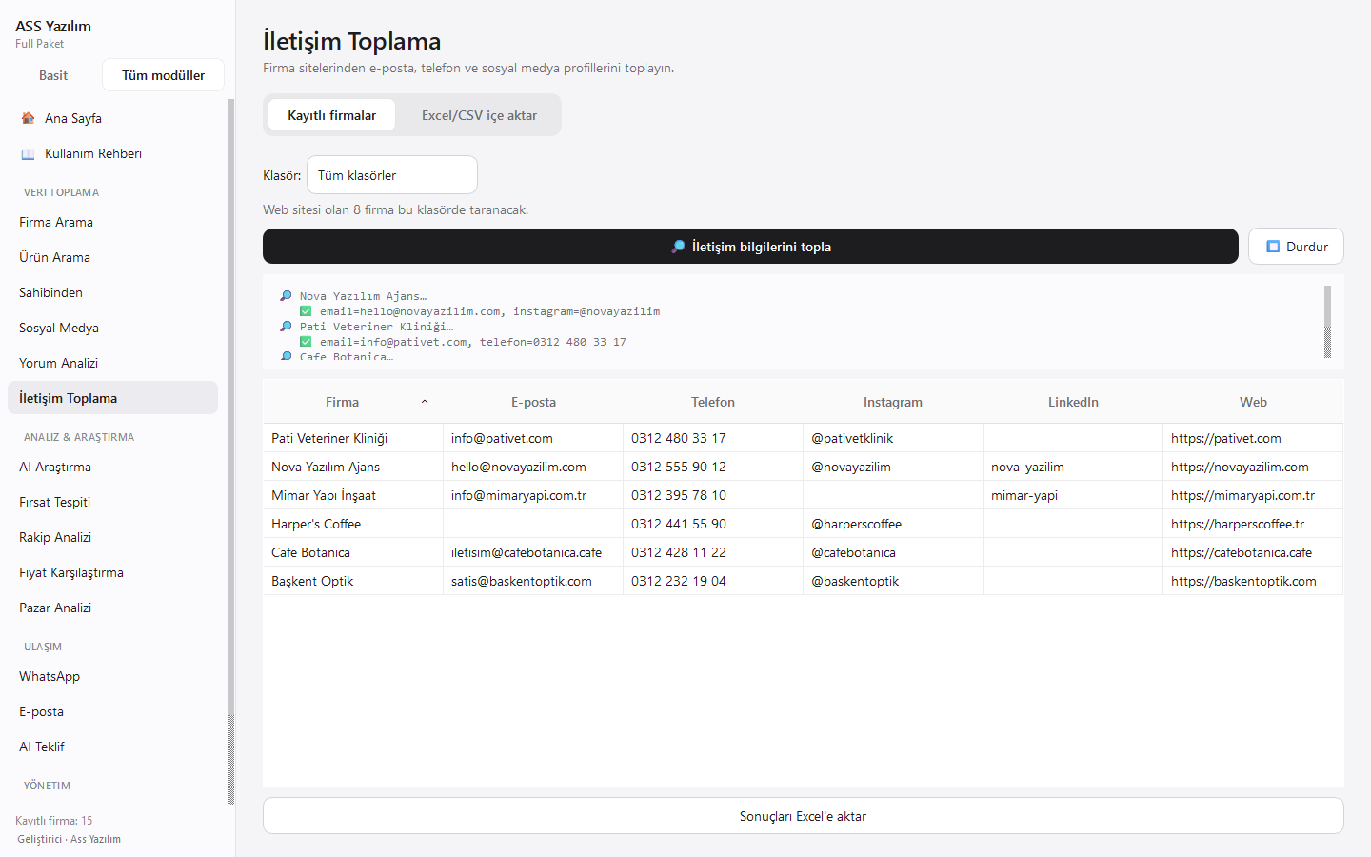Open Fırsat Tespiti module
Image resolution: width=1371 pixels, height=857 pixels.
tap(112, 502)
